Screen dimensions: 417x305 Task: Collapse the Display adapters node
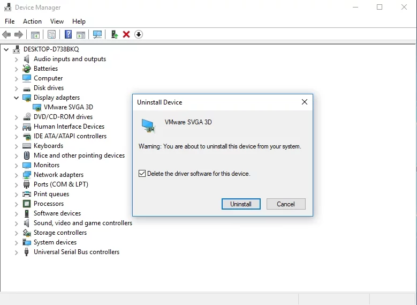16,98
